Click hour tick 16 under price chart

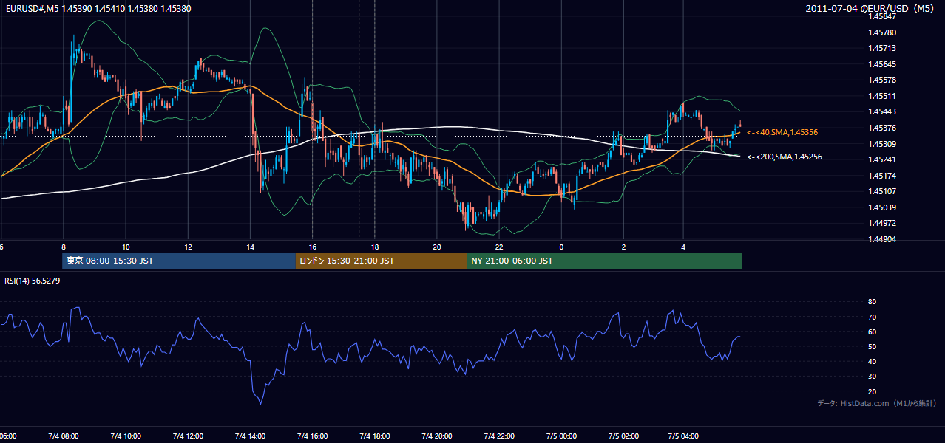[x=312, y=247]
